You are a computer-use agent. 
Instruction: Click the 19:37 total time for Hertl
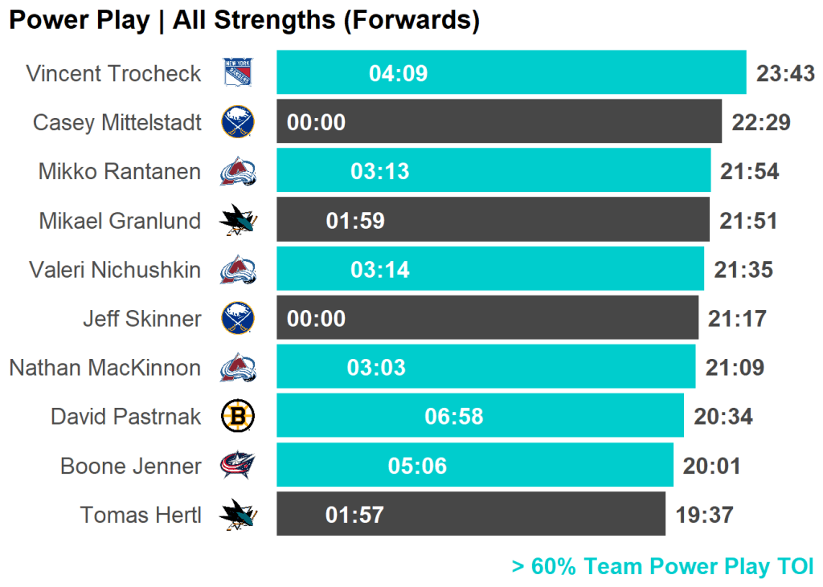pyautogui.click(x=705, y=515)
